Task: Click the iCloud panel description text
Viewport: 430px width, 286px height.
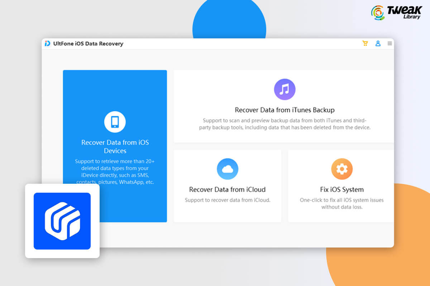Action: tap(227, 200)
